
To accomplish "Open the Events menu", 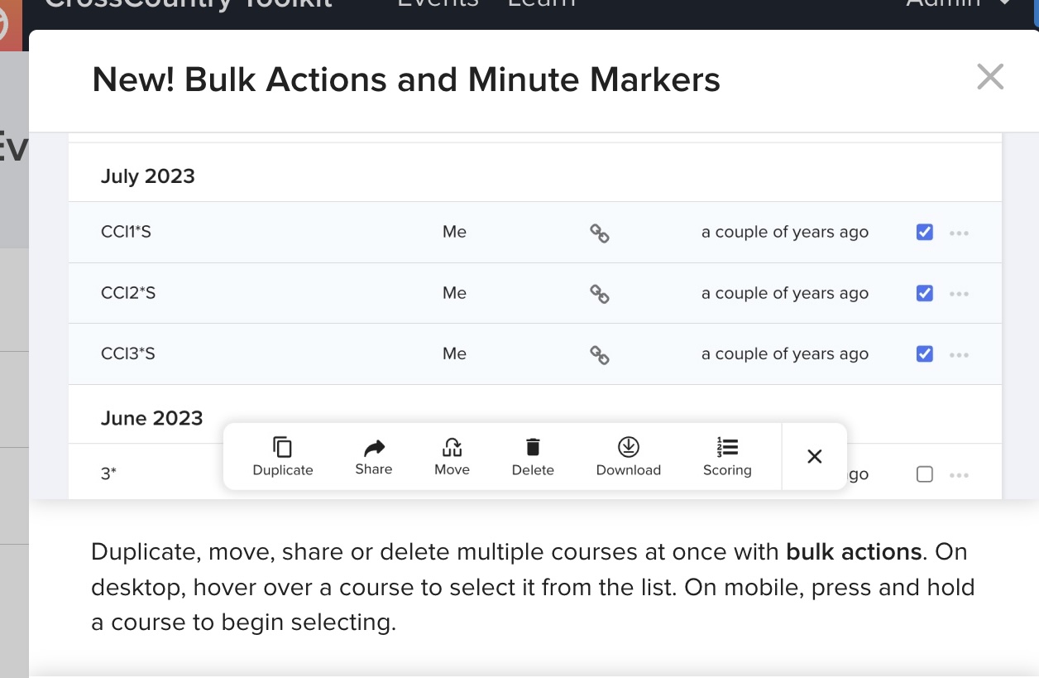I will pyautogui.click(x=438, y=3).
